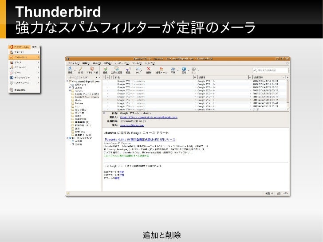The width and height of the screenshot is (323, 242).
Task: Click the Write (作成) pencil icon
Action: 81,69
